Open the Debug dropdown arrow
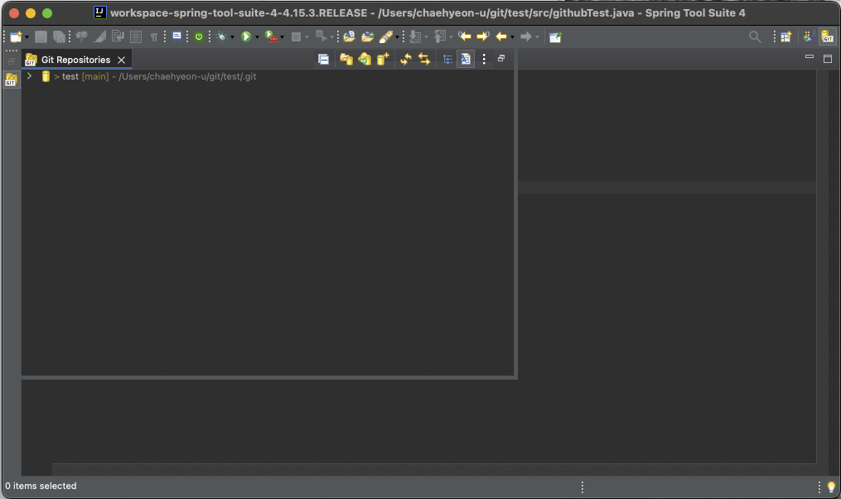 [232, 37]
